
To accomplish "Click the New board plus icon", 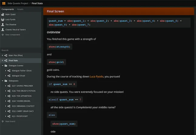I will pyautogui.click(x=3, y=121).
